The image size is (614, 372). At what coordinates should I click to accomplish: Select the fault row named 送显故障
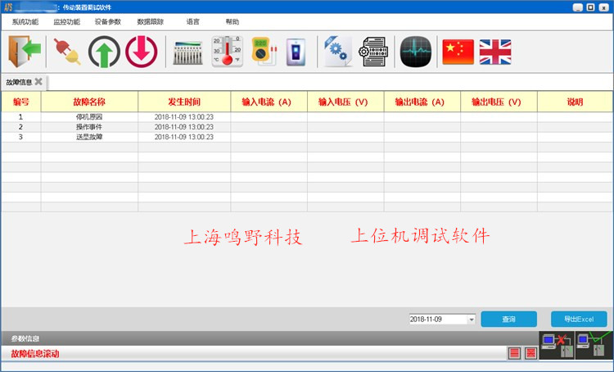point(89,137)
